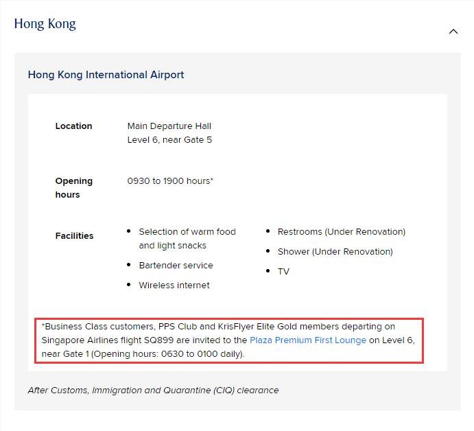Select the Shower (Under Renovation) item

pyautogui.click(x=335, y=252)
